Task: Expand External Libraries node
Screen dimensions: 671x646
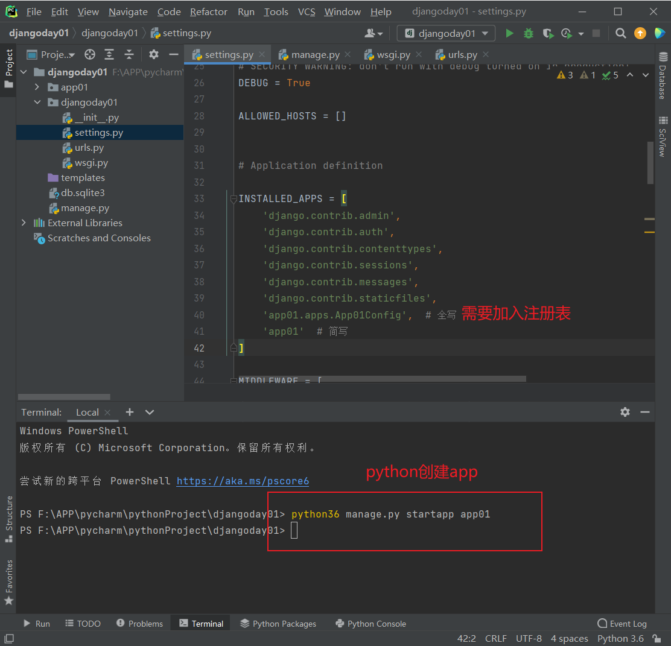Action: pos(24,223)
